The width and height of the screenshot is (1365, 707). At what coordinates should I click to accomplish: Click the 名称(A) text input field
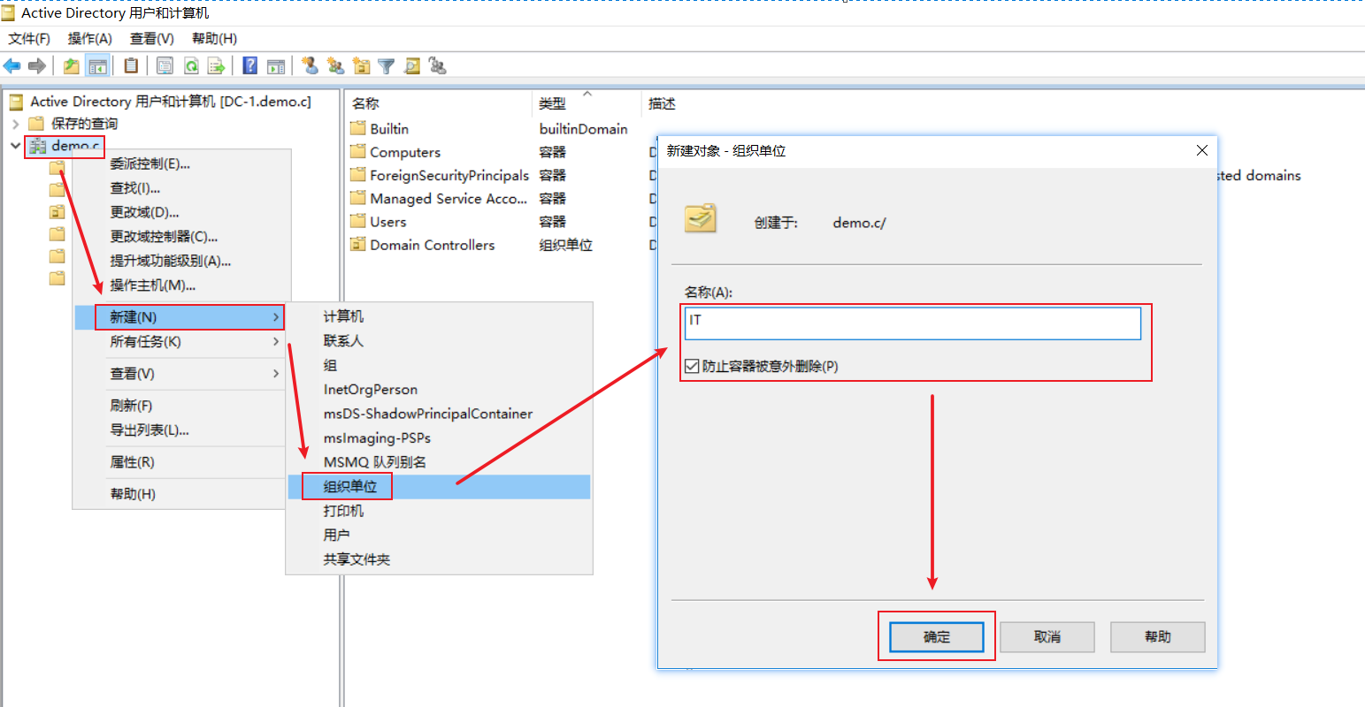tap(912, 323)
